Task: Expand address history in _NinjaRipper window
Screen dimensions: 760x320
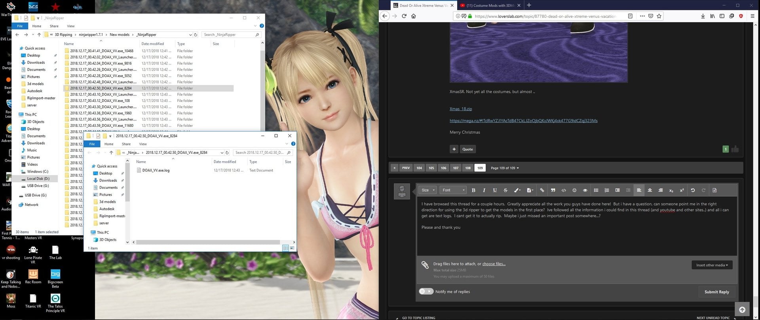Action: [190, 35]
